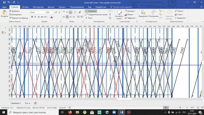Image resolution: width=204 pixels, height=115 pixels.
Task: Open the Выделить select dropdown
Action: coord(181,18)
